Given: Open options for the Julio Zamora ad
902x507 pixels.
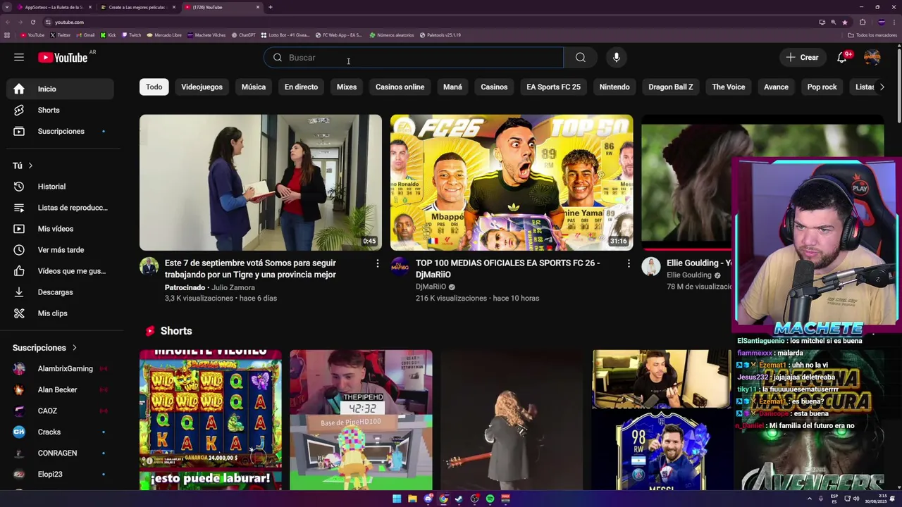Looking at the screenshot, I should (377, 263).
